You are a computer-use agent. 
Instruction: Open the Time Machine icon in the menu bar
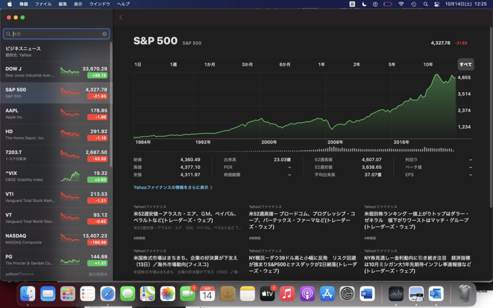(414, 4)
